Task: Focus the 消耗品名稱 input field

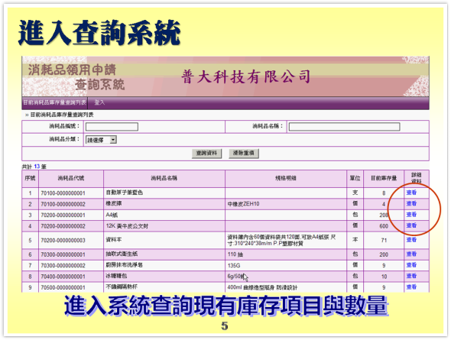Action: point(344,127)
